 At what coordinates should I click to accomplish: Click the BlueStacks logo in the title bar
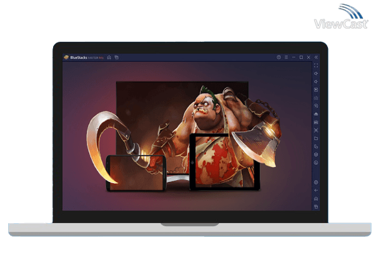point(66,57)
